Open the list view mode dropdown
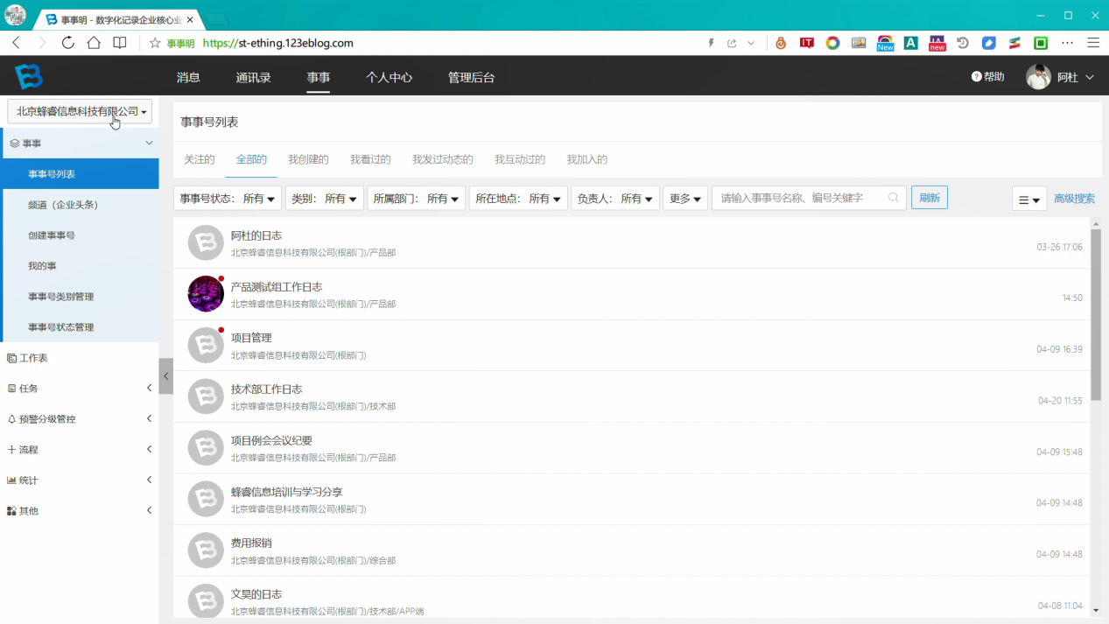Viewport: 1109px width, 624px height. (1029, 199)
